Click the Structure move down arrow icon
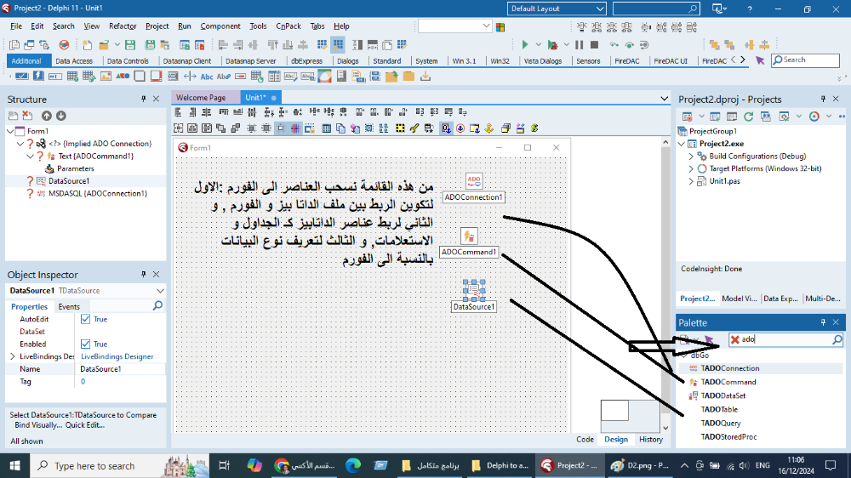The image size is (851, 478). point(60,116)
